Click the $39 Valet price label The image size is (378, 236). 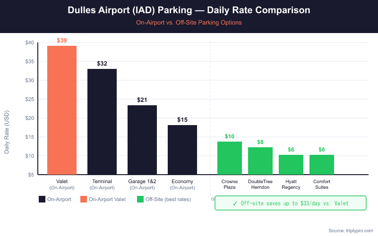62,41
